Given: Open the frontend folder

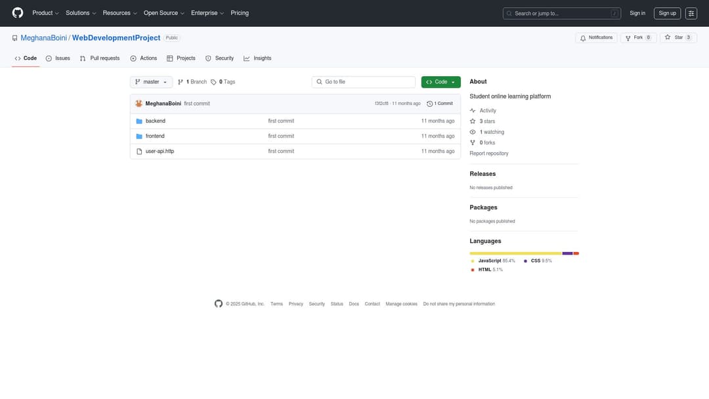Looking at the screenshot, I should click(155, 136).
